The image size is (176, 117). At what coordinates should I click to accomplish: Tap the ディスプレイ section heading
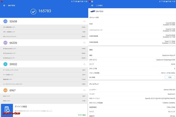[94, 84]
